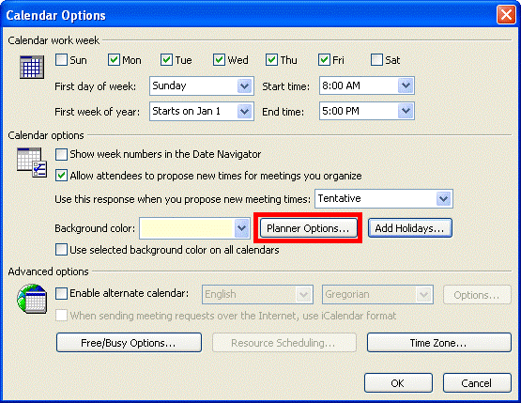The height and width of the screenshot is (403, 521).
Task: Check Enable alternate calendar option
Action: 61,294
